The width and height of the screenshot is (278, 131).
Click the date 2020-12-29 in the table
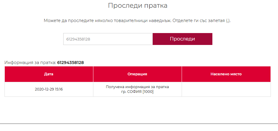(x=44, y=89)
